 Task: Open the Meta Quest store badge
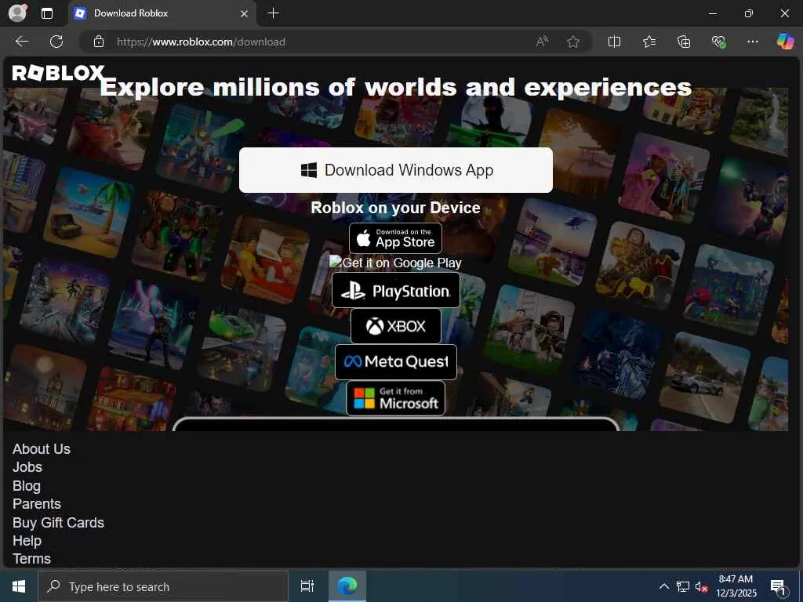click(396, 362)
